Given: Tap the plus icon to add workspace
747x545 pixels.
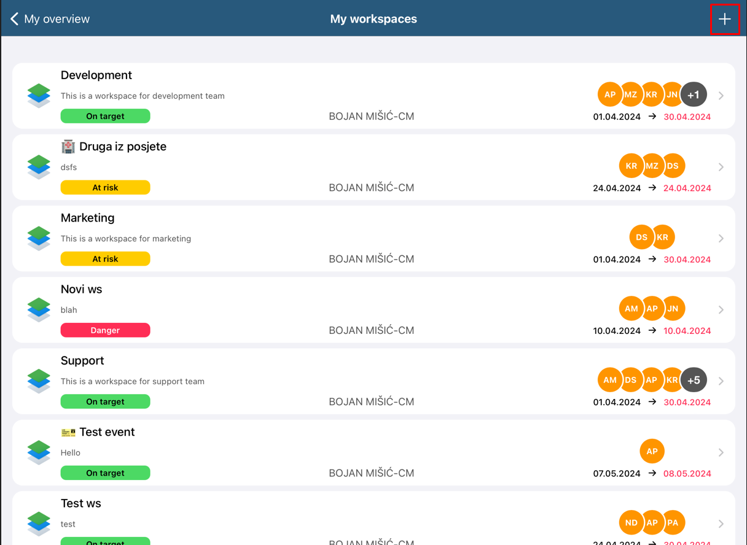Looking at the screenshot, I should 725,19.
